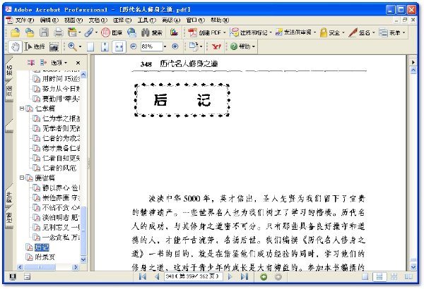
Task: Click the Email globe icon
Action: (131, 32)
